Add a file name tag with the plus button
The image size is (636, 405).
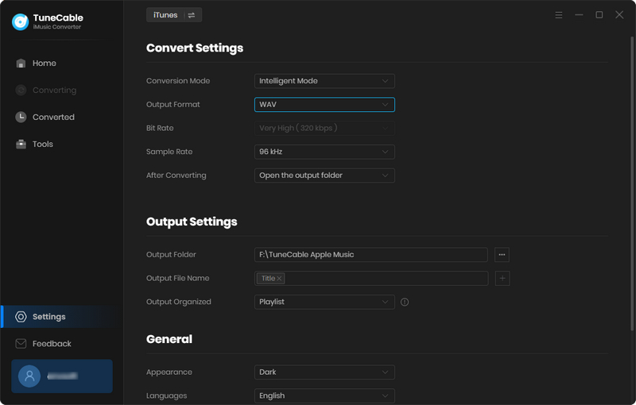[502, 278]
